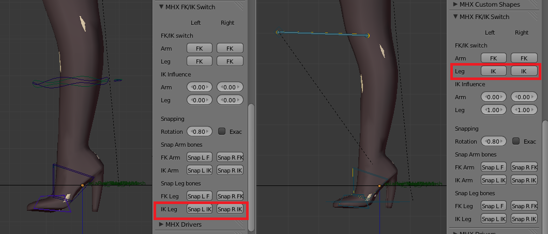Click the left Leg IK toggle button

494,71
